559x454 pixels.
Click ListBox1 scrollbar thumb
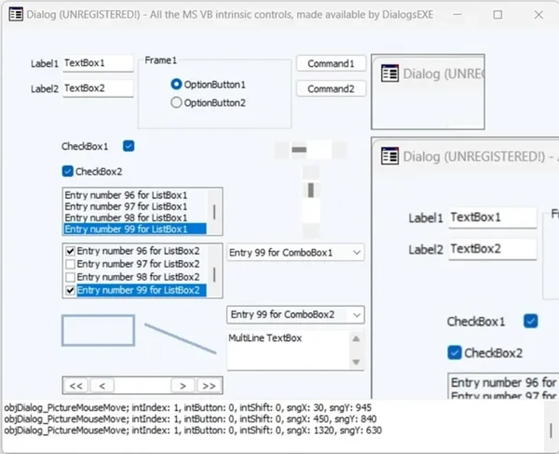214,212
